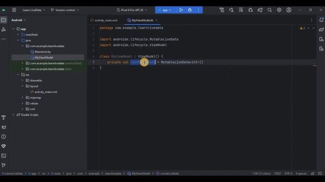The height and width of the screenshot is (182, 325).
Task: Expand the drawable folder
Action: (x=22, y=80)
